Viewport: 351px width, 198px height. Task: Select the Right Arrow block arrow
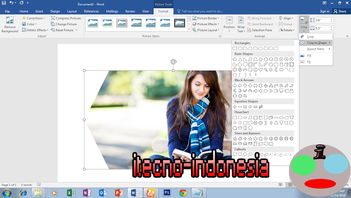tap(235, 86)
